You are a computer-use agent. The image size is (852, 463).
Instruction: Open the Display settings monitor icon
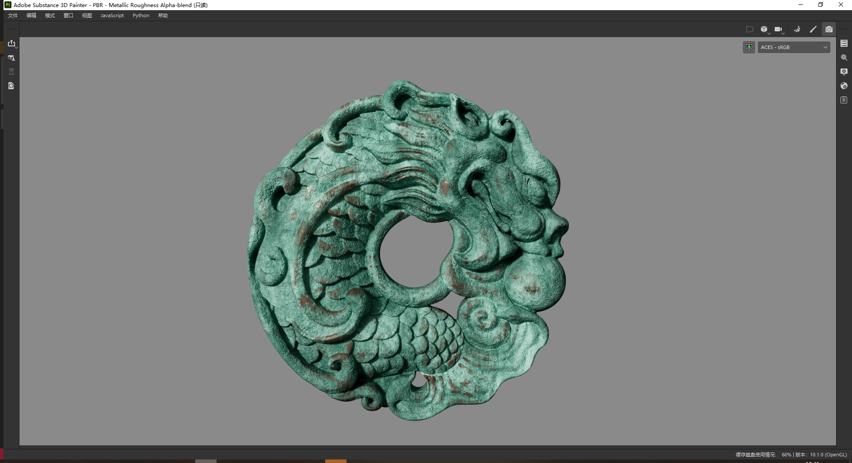pyautogui.click(x=844, y=72)
